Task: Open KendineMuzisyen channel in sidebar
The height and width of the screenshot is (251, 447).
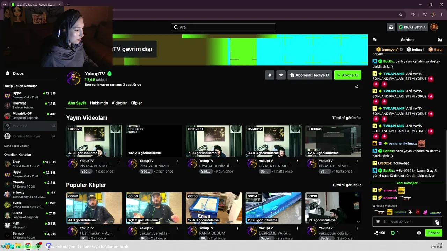Action: click(x=30, y=136)
